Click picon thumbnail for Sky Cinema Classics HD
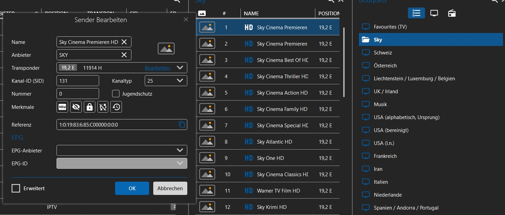This screenshot has height=215, width=505. pyautogui.click(x=207, y=175)
